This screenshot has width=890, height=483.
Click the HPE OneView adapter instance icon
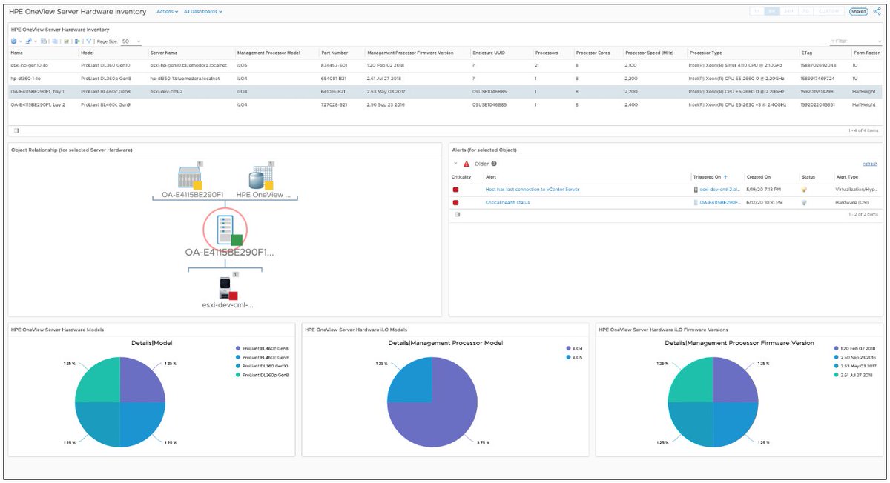pyautogui.click(x=261, y=178)
